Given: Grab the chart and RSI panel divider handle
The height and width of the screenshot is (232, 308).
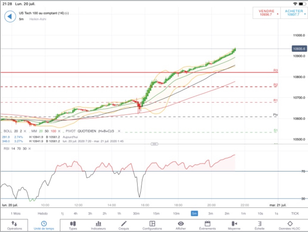Looking at the screenshot, I should (x=154, y=144).
